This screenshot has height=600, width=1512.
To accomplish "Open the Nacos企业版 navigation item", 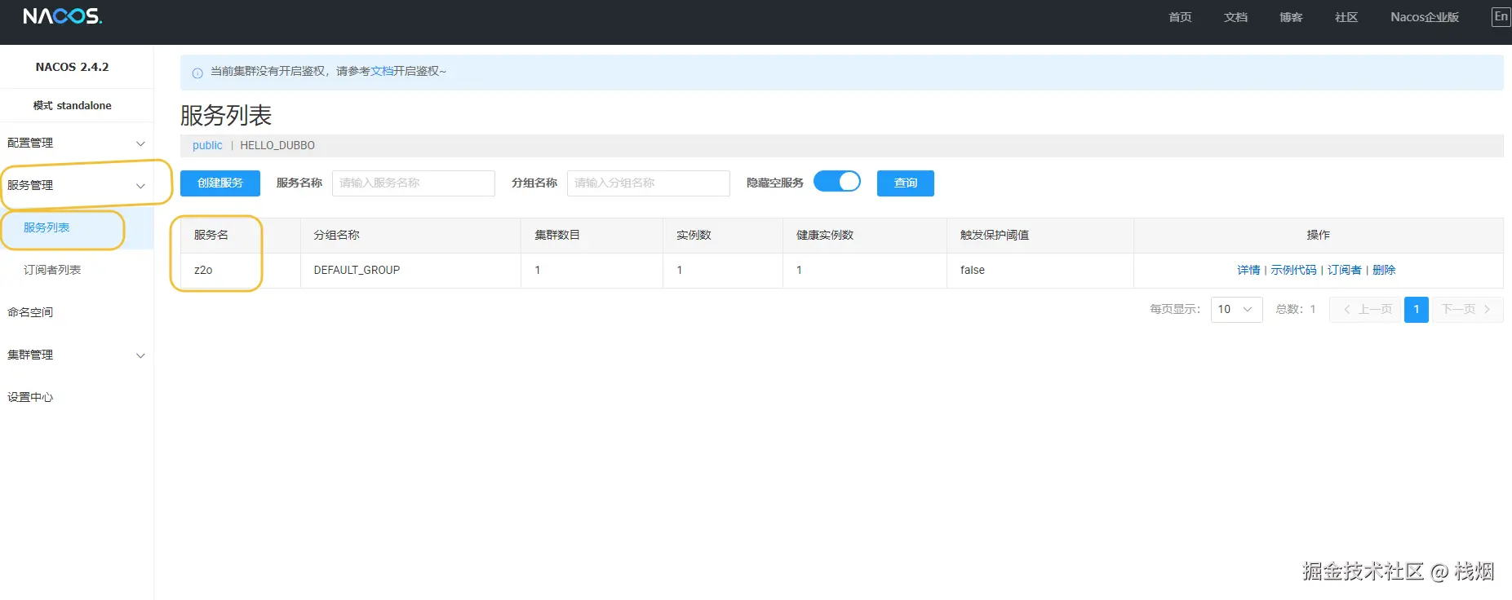I will 1425,17.
